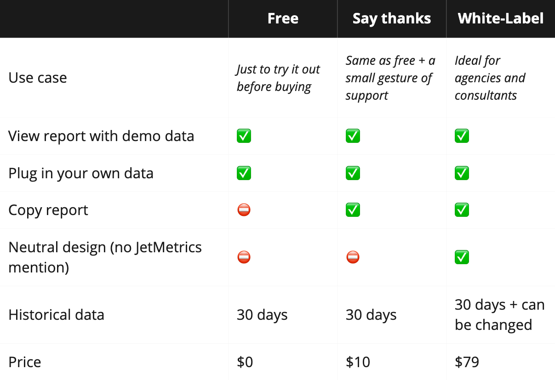555x380 pixels.
Task: Click White-Label check mark for Copy report
Action: point(462,210)
